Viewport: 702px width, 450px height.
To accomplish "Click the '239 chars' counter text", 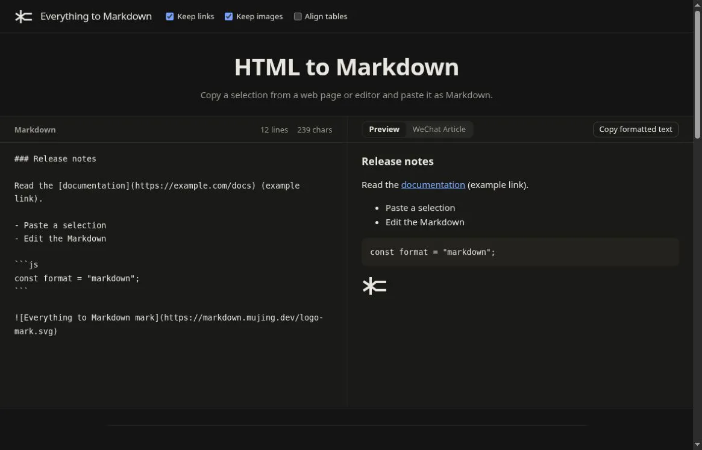I will [x=315, y=130].
